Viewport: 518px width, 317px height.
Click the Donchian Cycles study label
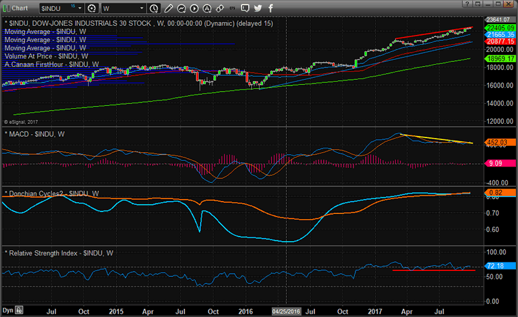click(51, 194)
